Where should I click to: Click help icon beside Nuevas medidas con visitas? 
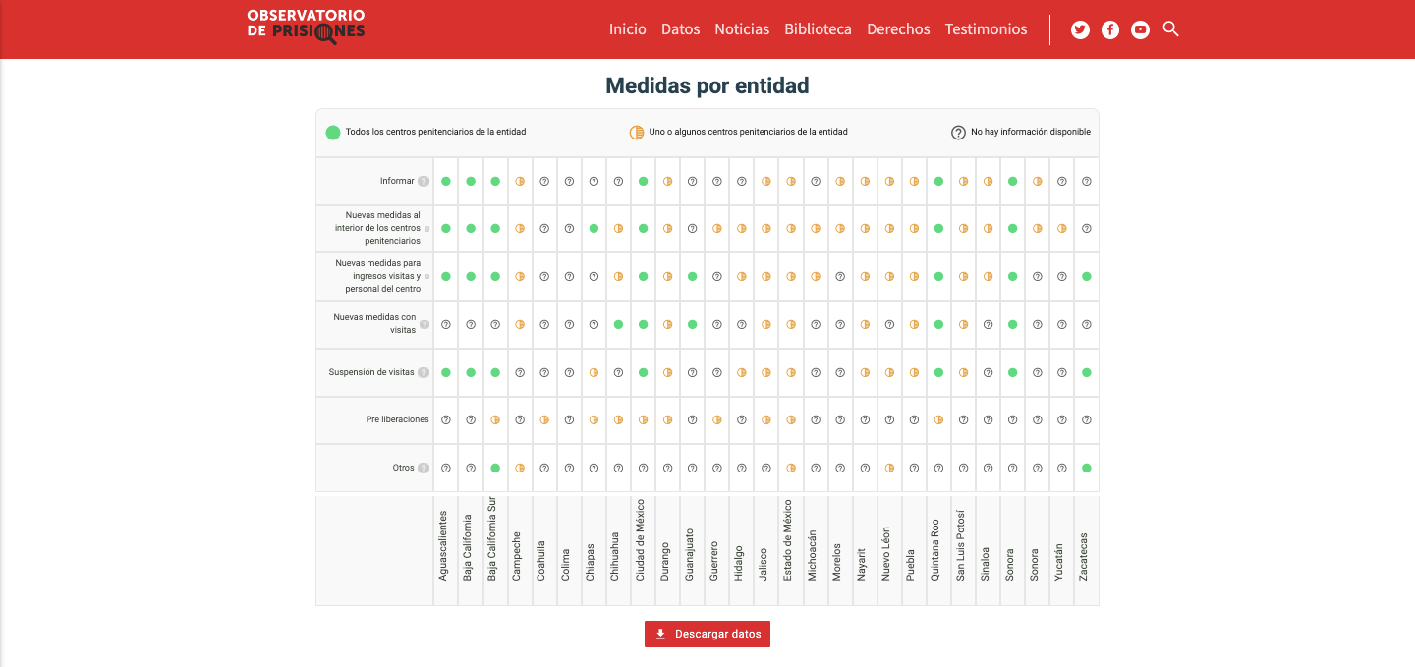pos(424,324)
